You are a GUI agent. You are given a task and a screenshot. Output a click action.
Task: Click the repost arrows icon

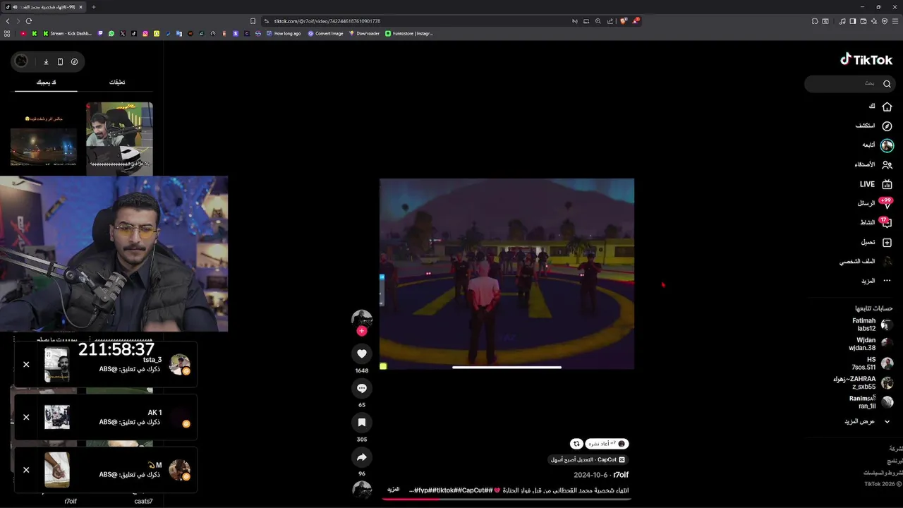pos(576,444)
